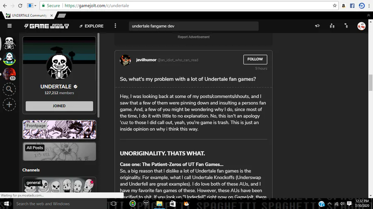
Task: Click the Facebook extension icon
Action: point(352,6)
